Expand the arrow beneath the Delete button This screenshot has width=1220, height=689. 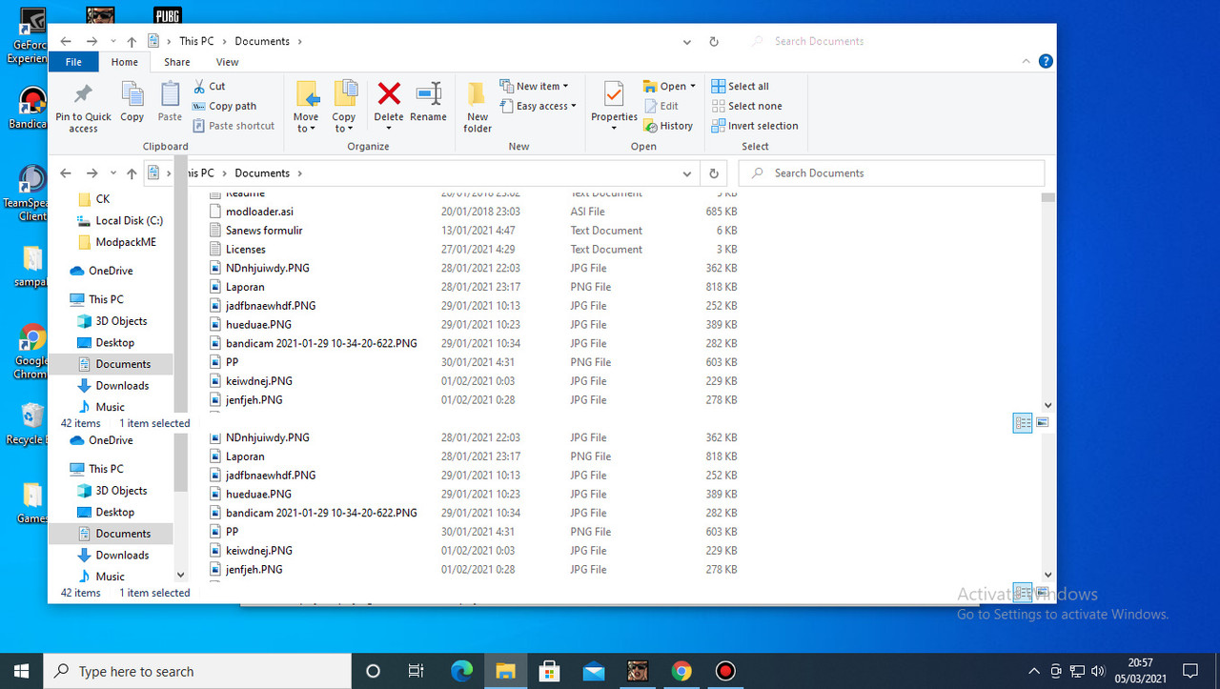(x=389, y=129)
